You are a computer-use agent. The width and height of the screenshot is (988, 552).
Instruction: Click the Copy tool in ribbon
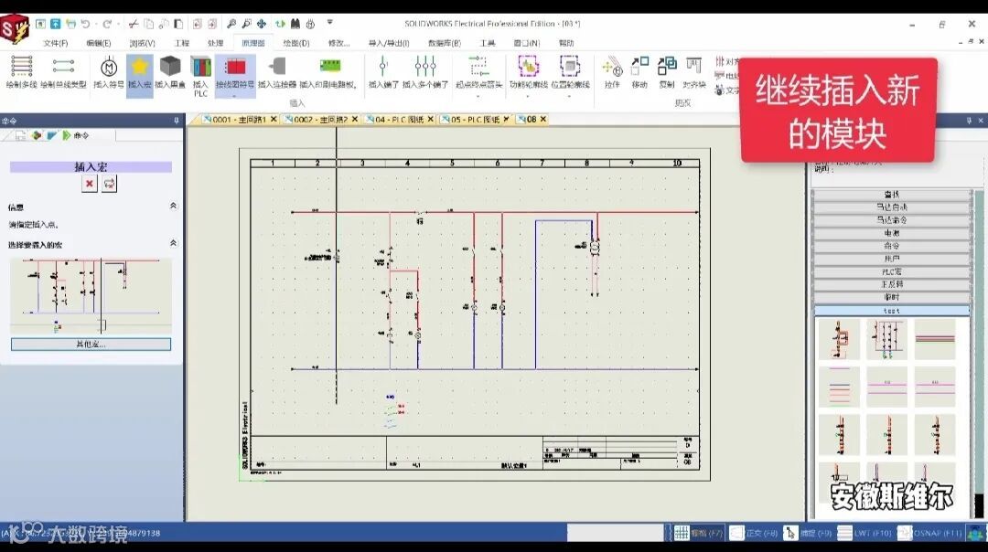pyautogui.click(x=667, y=72)
